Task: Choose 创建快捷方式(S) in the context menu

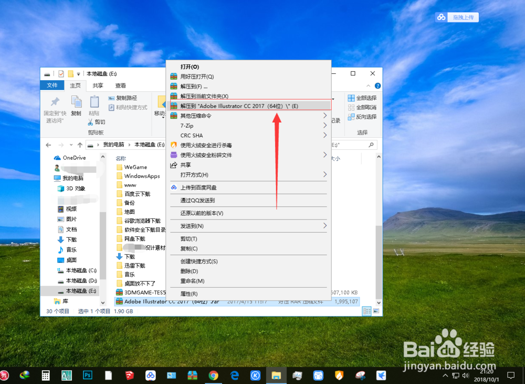Action: tap(248, 261)
